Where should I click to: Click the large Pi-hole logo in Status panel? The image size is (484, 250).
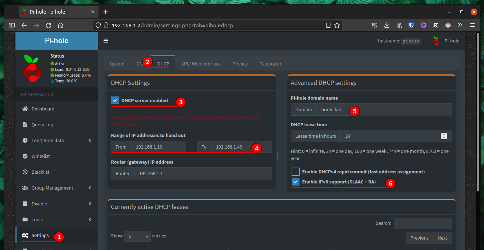pos(33,68)
